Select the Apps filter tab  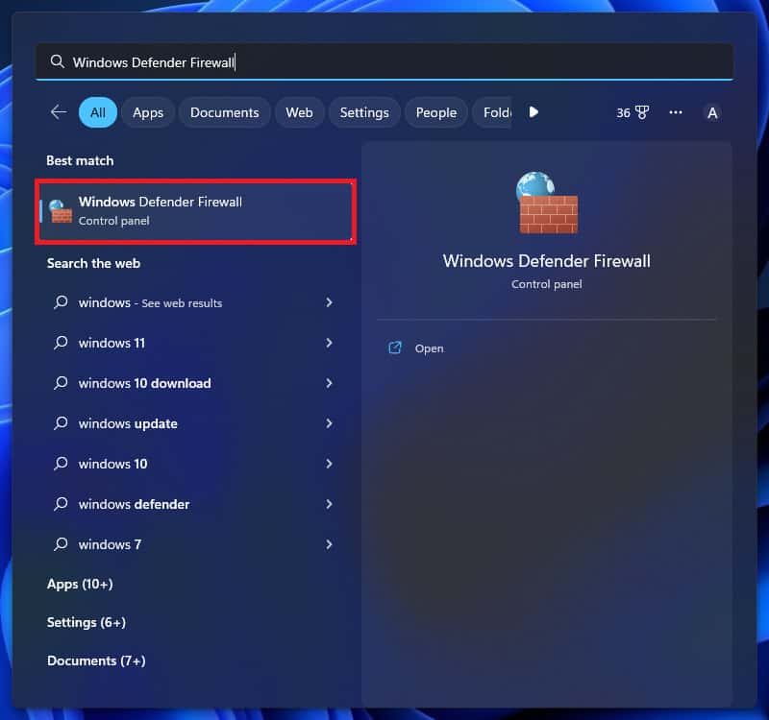148,112
